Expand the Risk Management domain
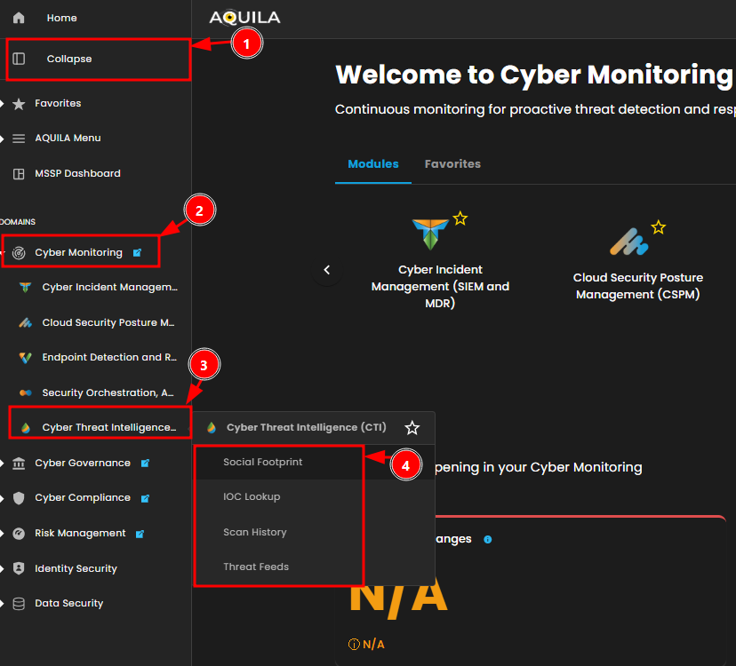Viewport: 736px width, 666px height. tap(3, 534)
